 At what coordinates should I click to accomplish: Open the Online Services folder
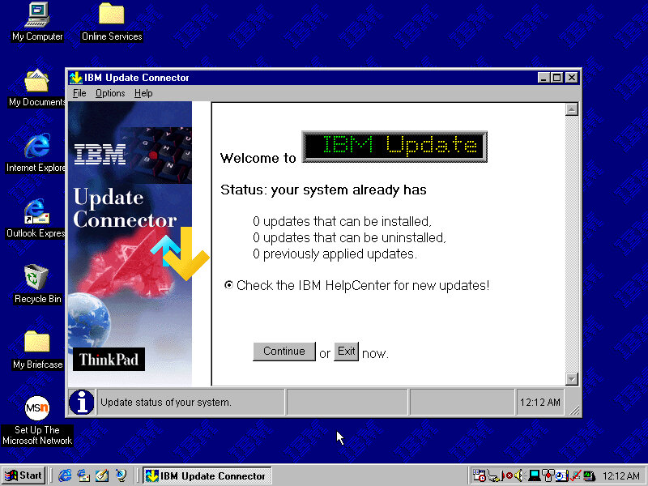[111, 15]
